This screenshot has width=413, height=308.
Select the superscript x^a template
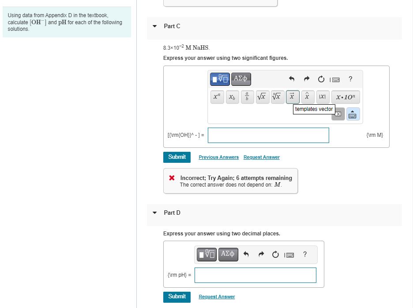pyautogui.click(x=216, y=97)
